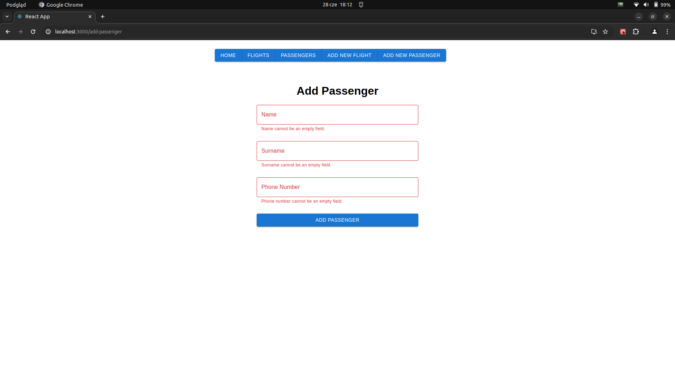Open the Chrome profile icon
This screenshot has height=380, width=675.
coord(654,32)
